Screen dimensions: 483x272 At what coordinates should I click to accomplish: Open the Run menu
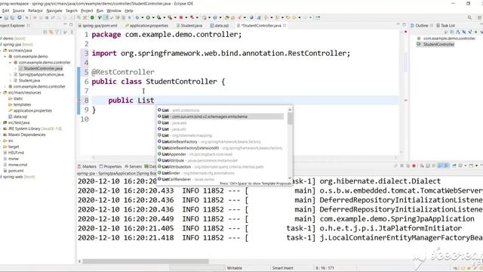click(100, 11)
